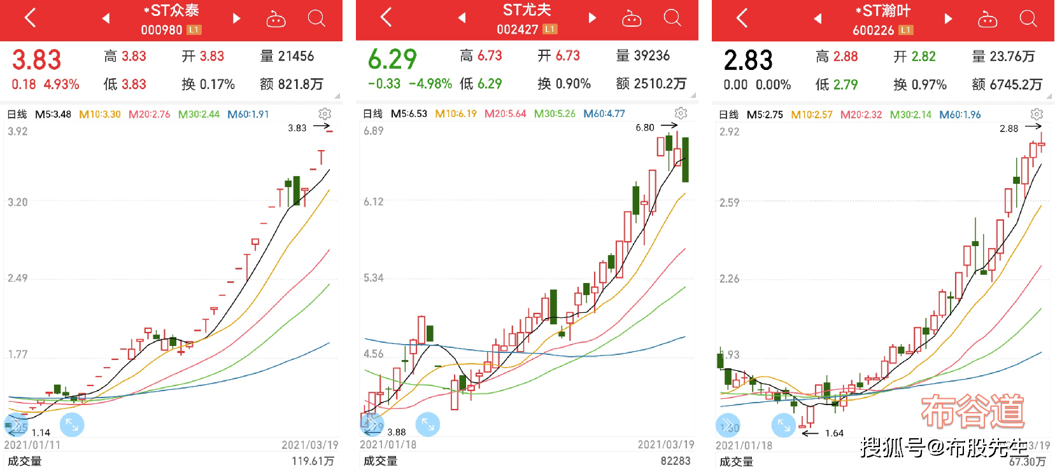Open search from *ST众泰 header
This screenshot has height=470, width=1055.
[x=316, y=18]
